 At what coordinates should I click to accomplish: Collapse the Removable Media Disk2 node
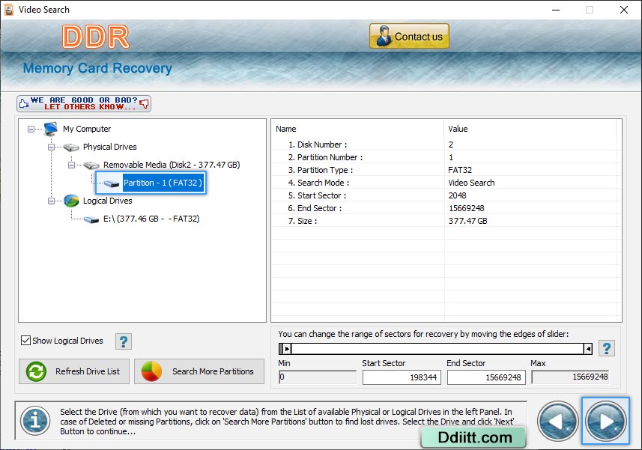coord(71,165)
